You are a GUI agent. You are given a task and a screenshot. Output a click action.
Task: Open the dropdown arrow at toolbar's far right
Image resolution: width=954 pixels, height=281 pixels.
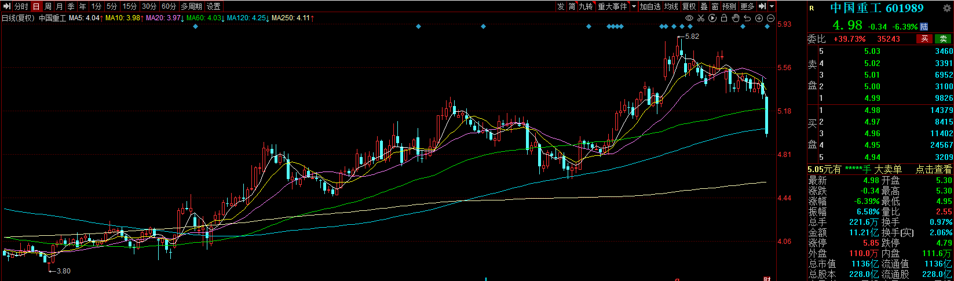pos(772,6)
